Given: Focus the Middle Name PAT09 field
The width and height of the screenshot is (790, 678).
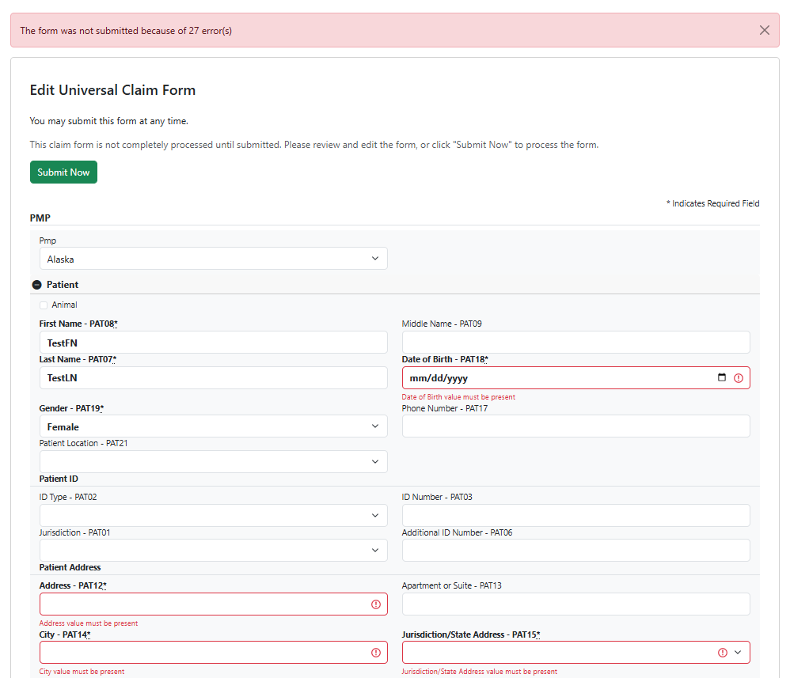Looking at the screenshot, I should [575, 343].
